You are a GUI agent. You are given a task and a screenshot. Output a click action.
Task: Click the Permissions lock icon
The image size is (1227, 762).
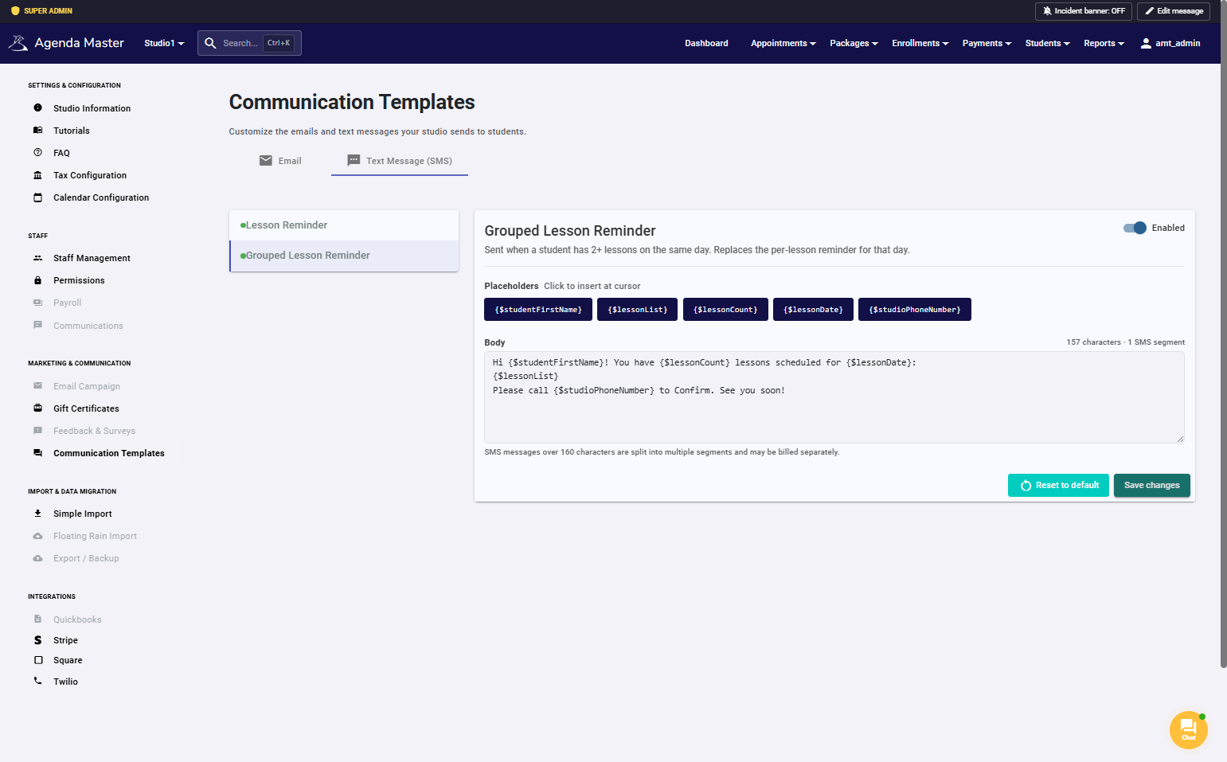click(37, 280)
